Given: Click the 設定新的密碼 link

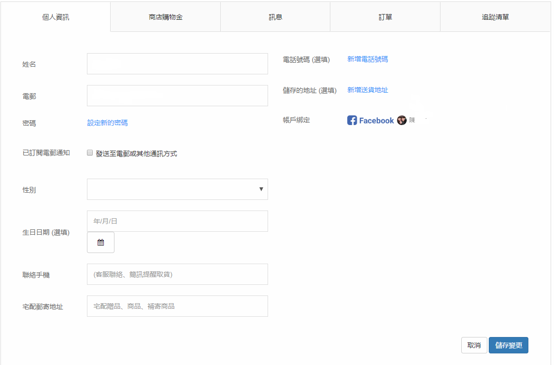Looking at the screenshot, I should click(x=107, y=123).
